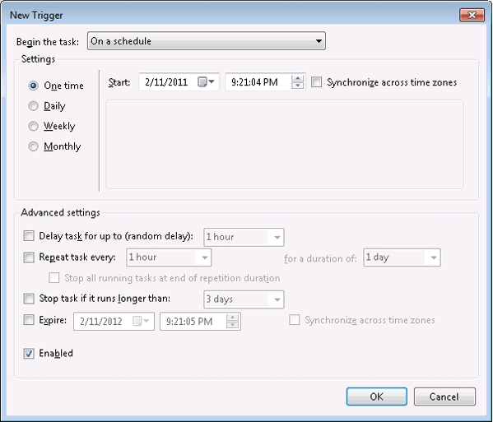Open the Start date calendar picker icon
This screenshot has height=422, width=493.
pos(206,82)
